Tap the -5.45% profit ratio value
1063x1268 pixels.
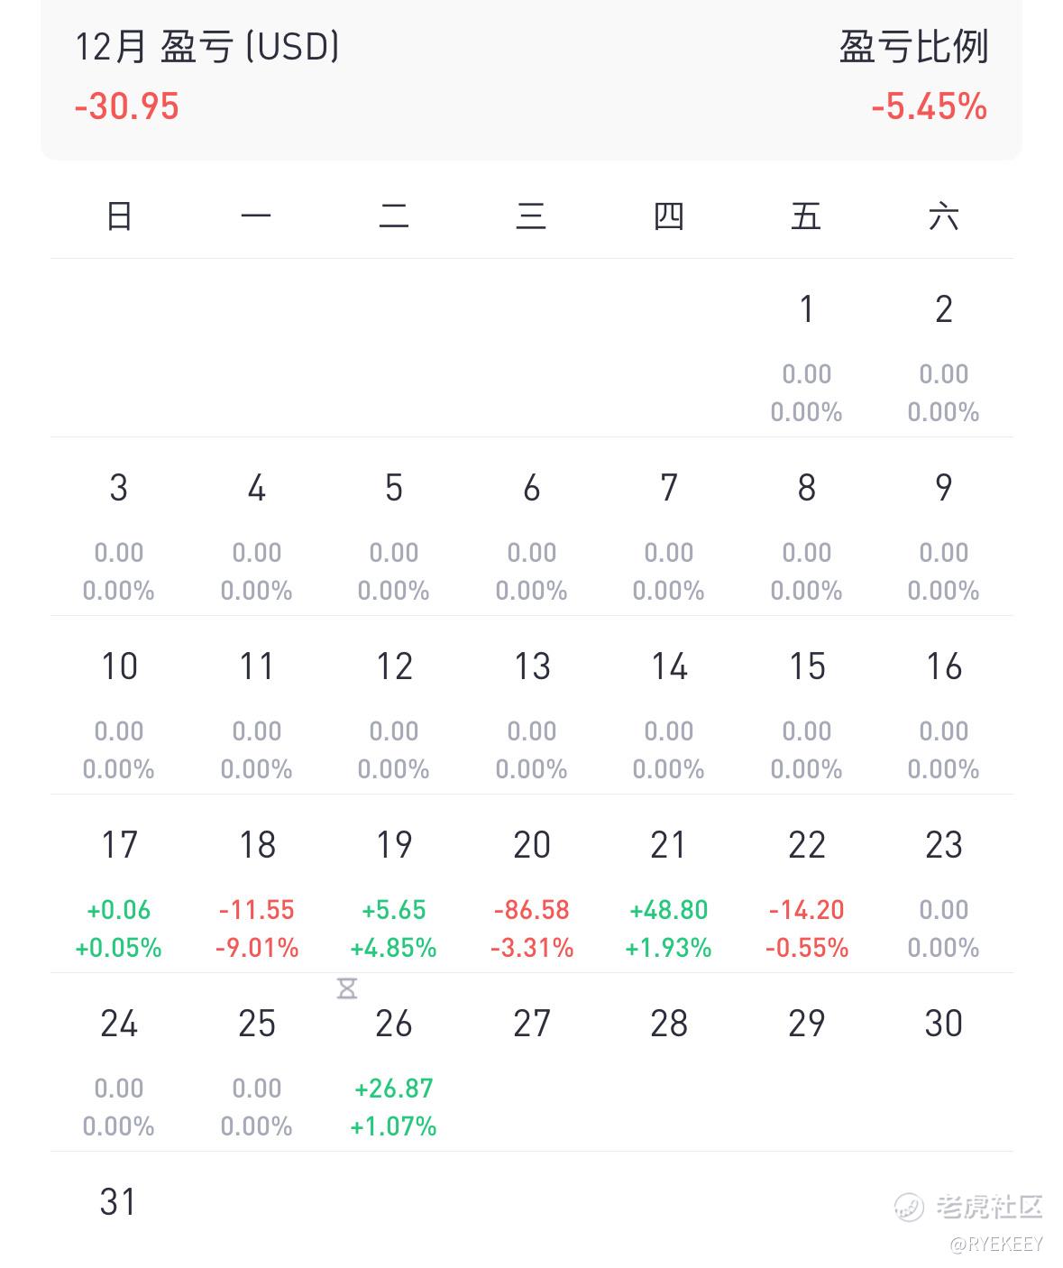(929, 106)
